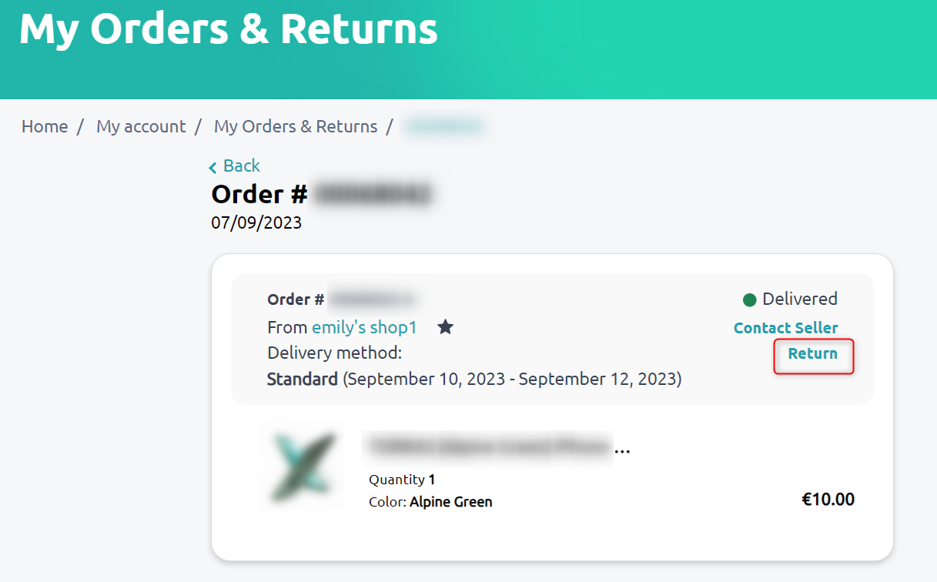Viewport: 937px width, 582px height.
Task: Click the Standard delivery date range
Action: click(512, 379)
